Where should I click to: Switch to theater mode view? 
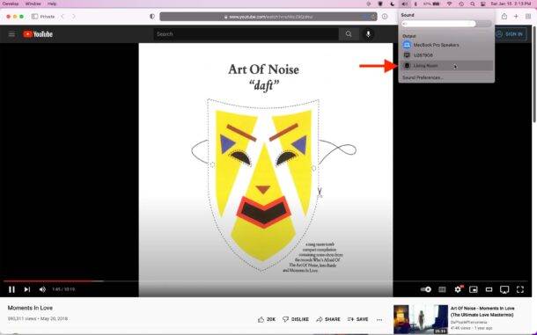coord(489,289)
